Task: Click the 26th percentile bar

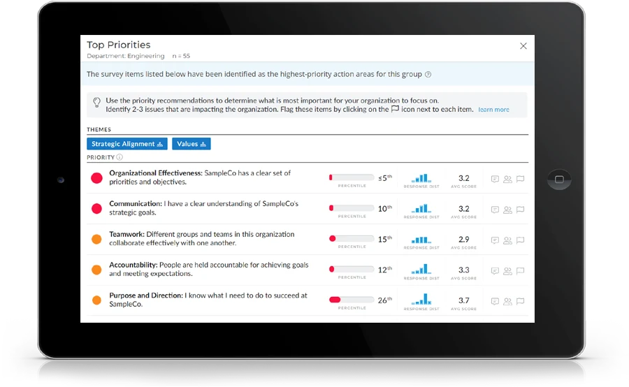Action: click(352, 300)
